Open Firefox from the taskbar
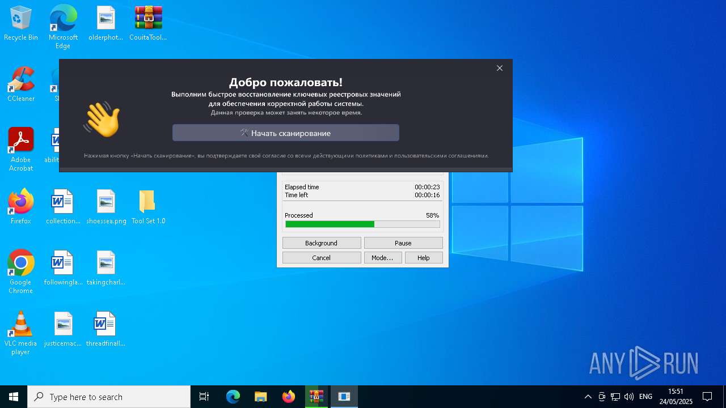 point(289,397)
